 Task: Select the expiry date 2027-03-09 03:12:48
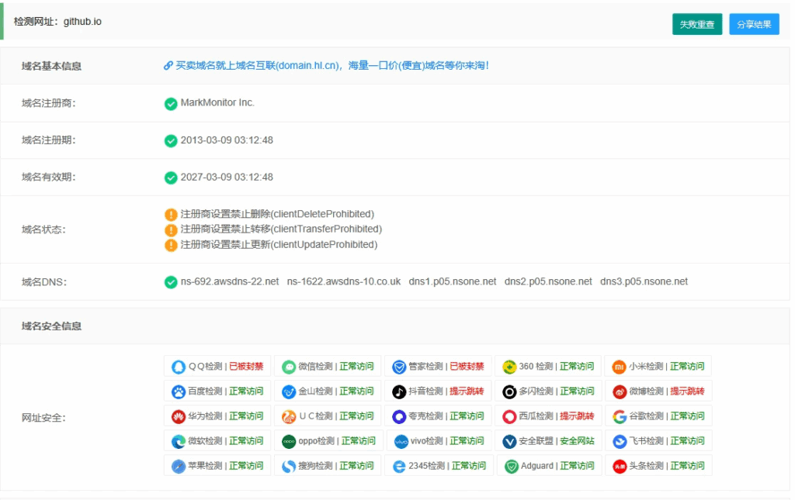click(227, 177)
